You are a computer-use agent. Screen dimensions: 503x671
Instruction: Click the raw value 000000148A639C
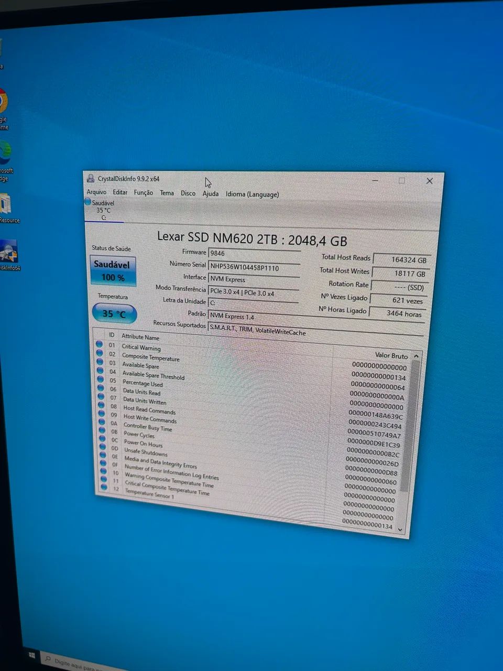point(376,415)
